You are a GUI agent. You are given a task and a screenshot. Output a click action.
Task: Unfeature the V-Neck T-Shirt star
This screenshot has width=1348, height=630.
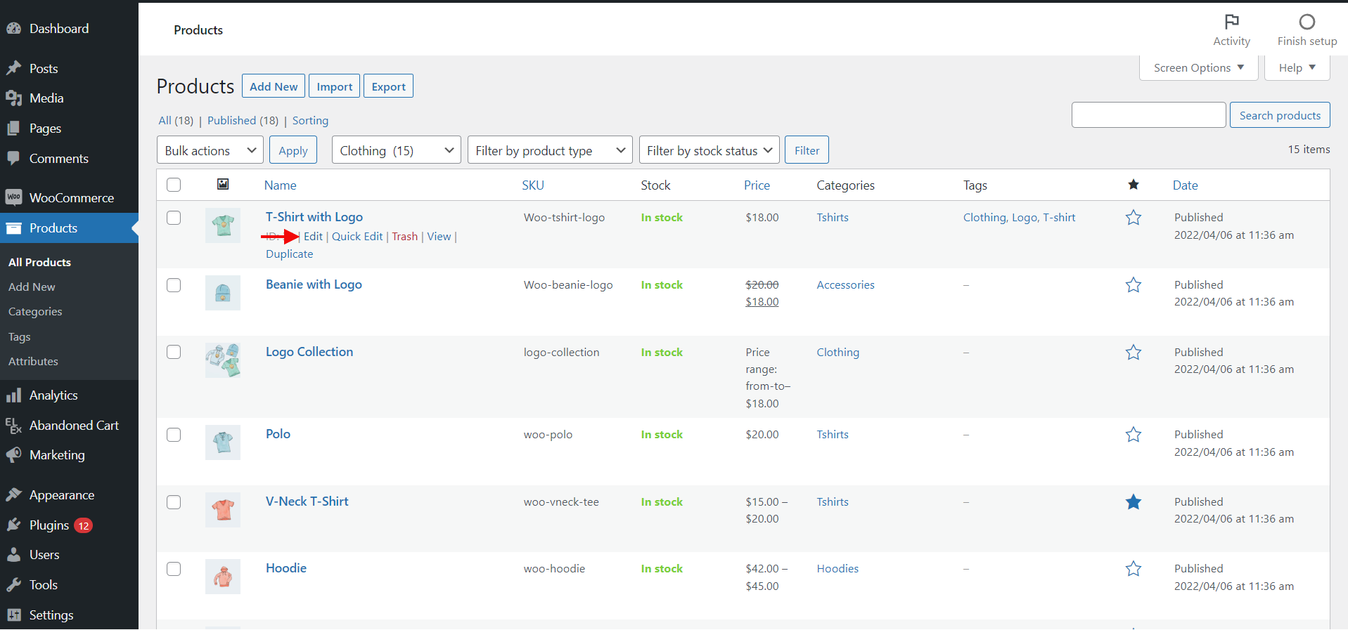tap(1133, 502)
